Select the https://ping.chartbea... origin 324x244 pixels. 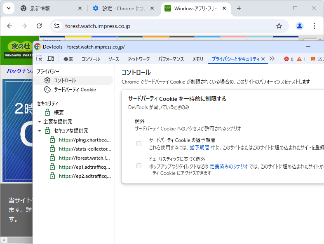pos(85,140)
